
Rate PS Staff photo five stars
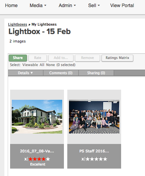click(105, 159)
